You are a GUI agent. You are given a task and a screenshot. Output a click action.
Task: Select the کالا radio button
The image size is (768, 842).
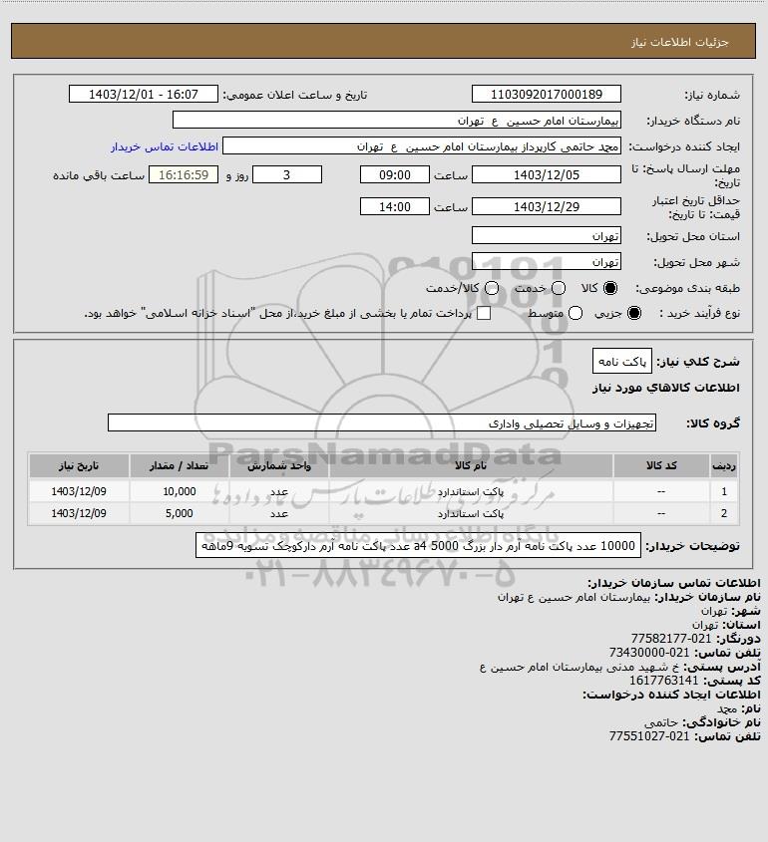click(x=610, y=288)
